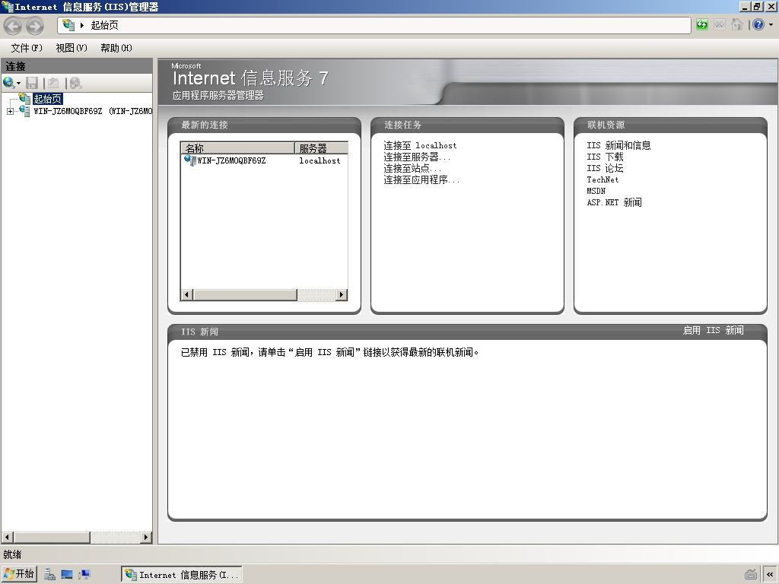Open the 文件(F) menu
The image size is (779, 584).
point(27,48)
